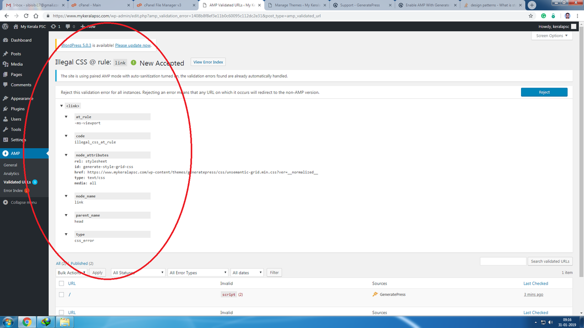Open file explorer from taskbar

pyautogui.click(x=65, y=322)
